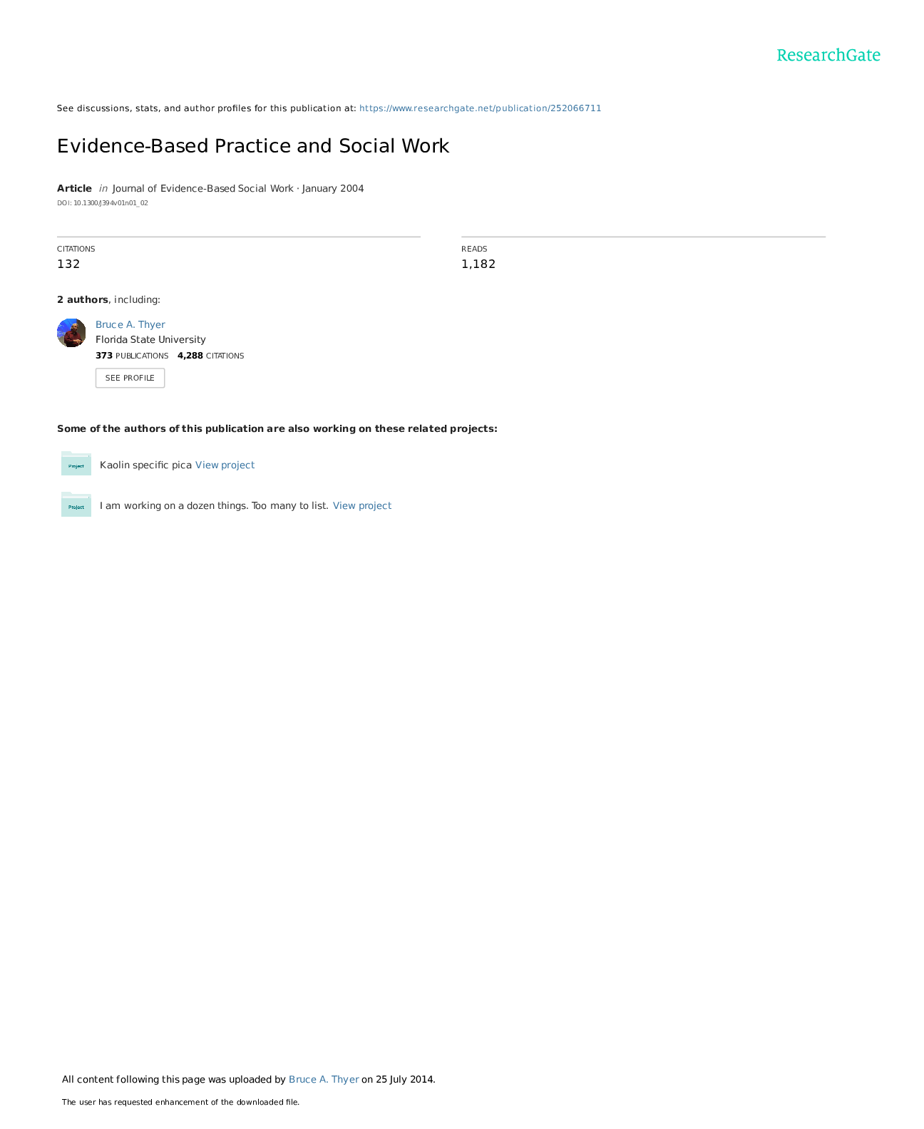This screenshot has width=924, height=1129.
Task: Open the researchgate.net publication URL link
Action: [x=480, y=108]
